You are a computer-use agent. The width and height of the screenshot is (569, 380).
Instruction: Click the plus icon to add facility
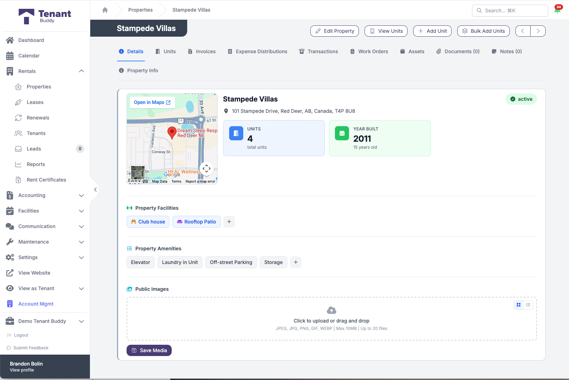[229, 222]
